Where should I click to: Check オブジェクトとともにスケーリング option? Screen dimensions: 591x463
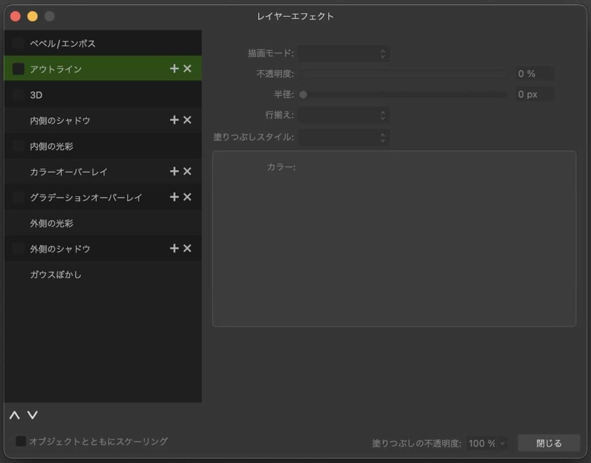[21, 440]
